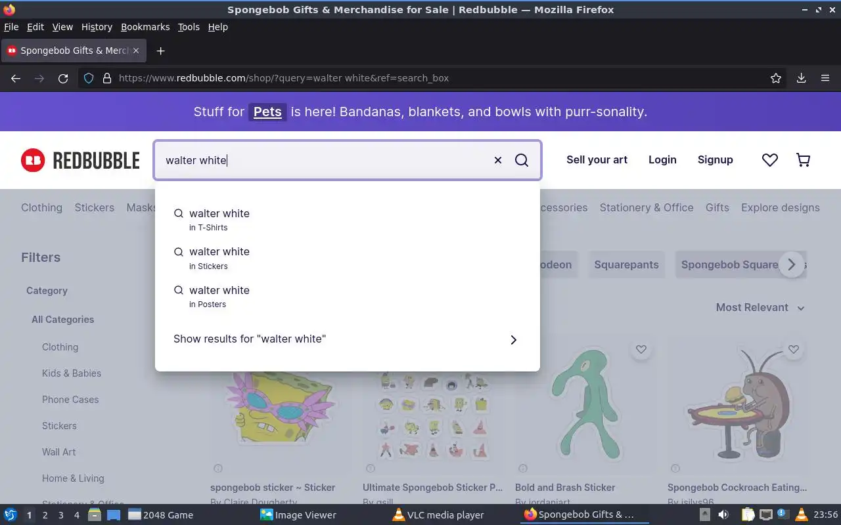841x525 pixels.
Task: Open Firefox Edit menu
Action: 35,27
